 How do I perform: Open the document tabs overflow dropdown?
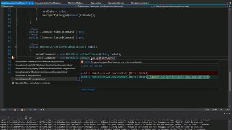click(227, 3)
